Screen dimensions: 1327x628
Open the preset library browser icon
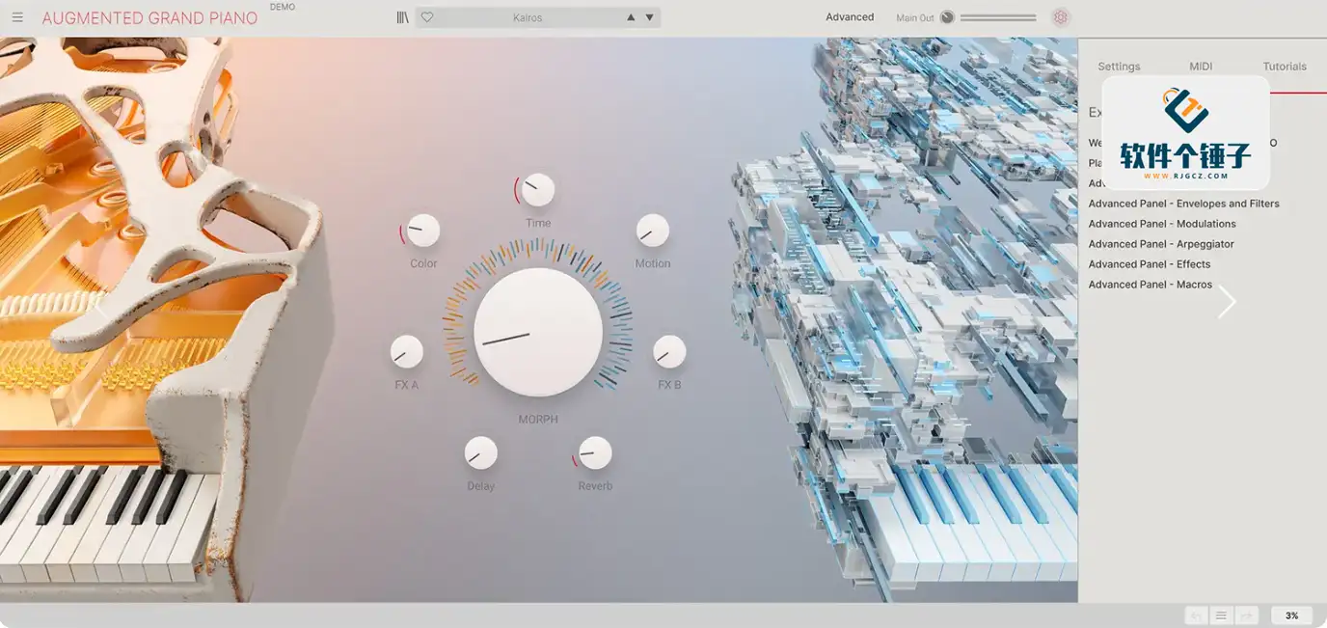click(402, 17)
